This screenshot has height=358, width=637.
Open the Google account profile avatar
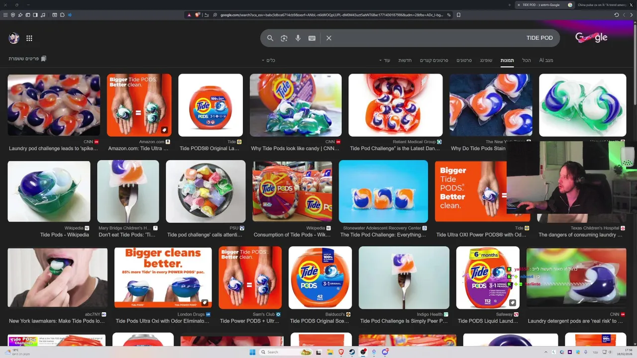click(x=14, y=38)
